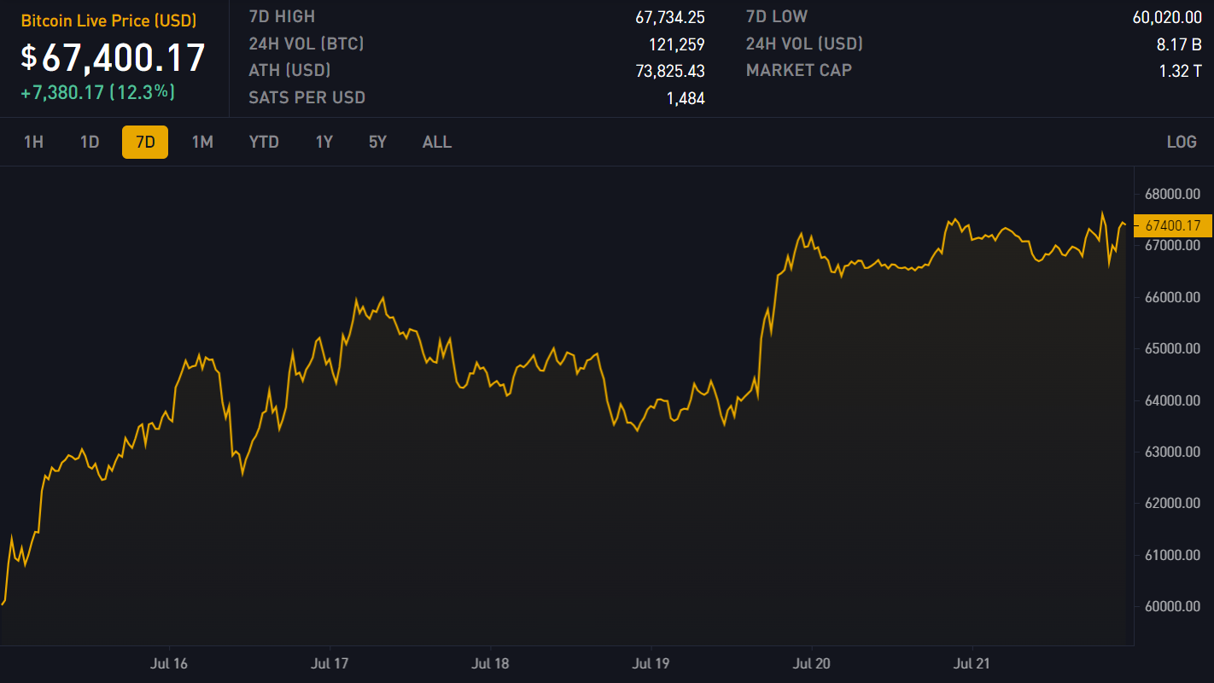Image resolution: width=1214 pixels, height=683 pixels.
Task: Select the YTD time range
Action: tap(264, 142)
